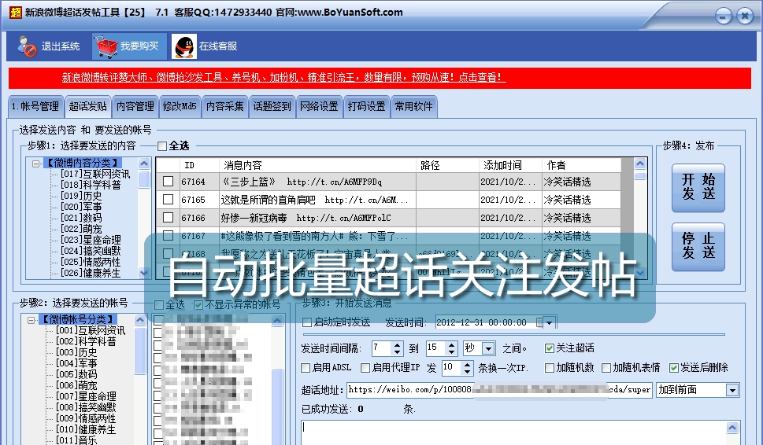Check the 全选 box for content list
Image resolution: width=763 pixels, height=445 pixels.
pos(162,145)
